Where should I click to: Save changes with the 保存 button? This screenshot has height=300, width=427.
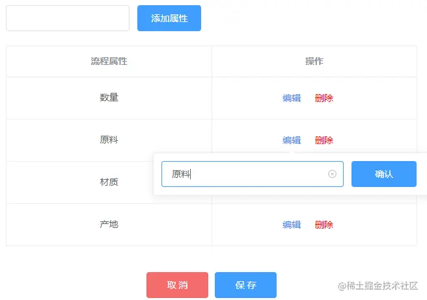click(x=245, y=285)
